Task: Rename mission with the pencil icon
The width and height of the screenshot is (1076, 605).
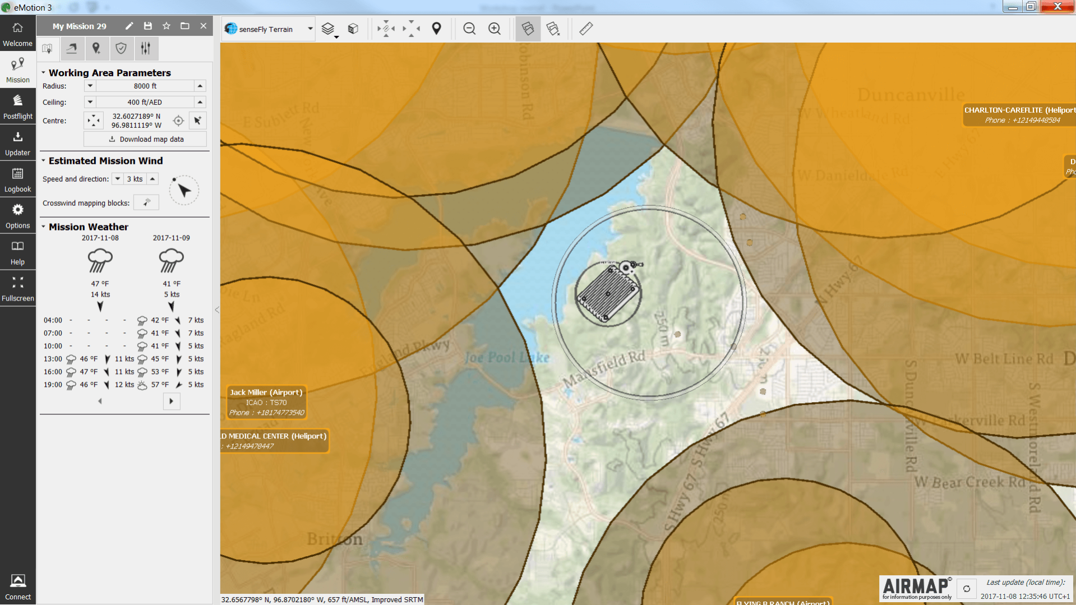Action: click(129, 26)
